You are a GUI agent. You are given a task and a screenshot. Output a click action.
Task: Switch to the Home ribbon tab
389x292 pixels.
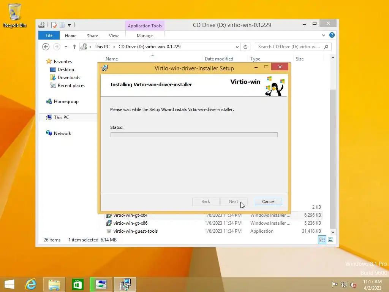click(x=71, y=36)
